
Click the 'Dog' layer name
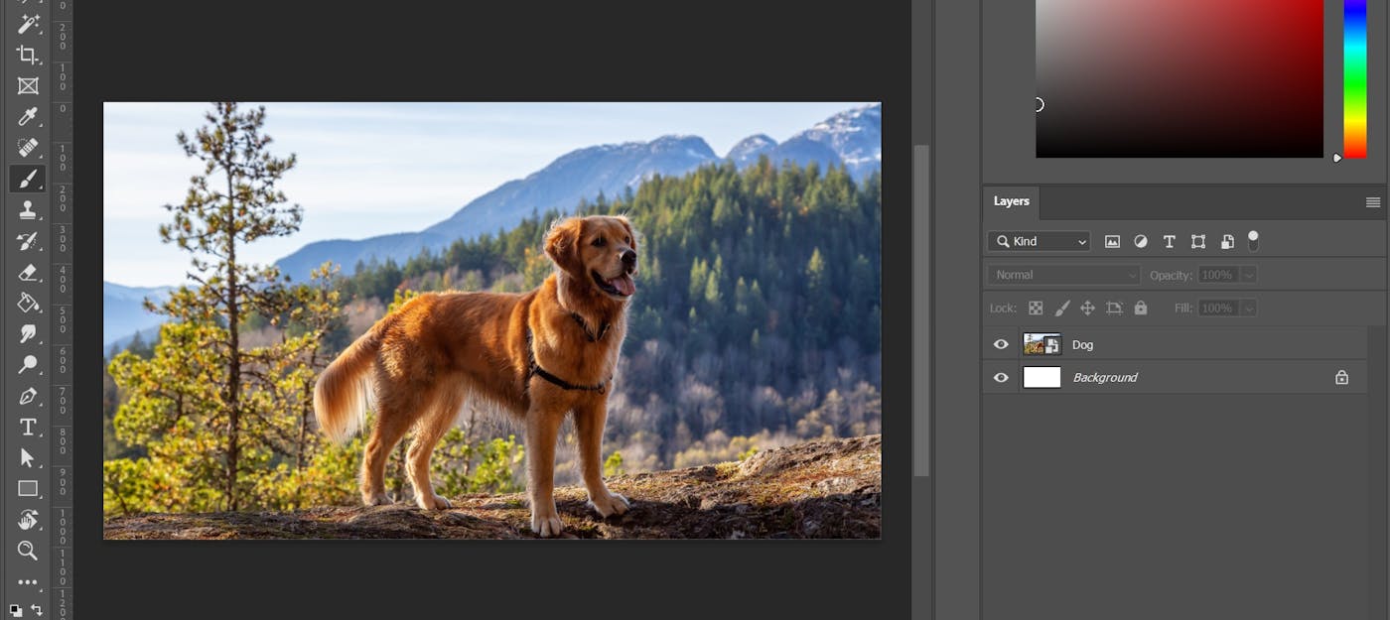pyautogui.click(x=1082, y=344)
